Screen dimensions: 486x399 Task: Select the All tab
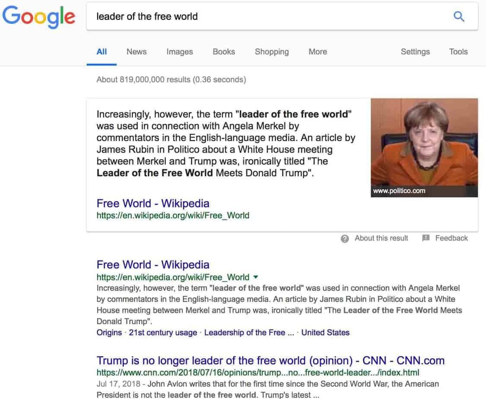(x=102, y=52)
